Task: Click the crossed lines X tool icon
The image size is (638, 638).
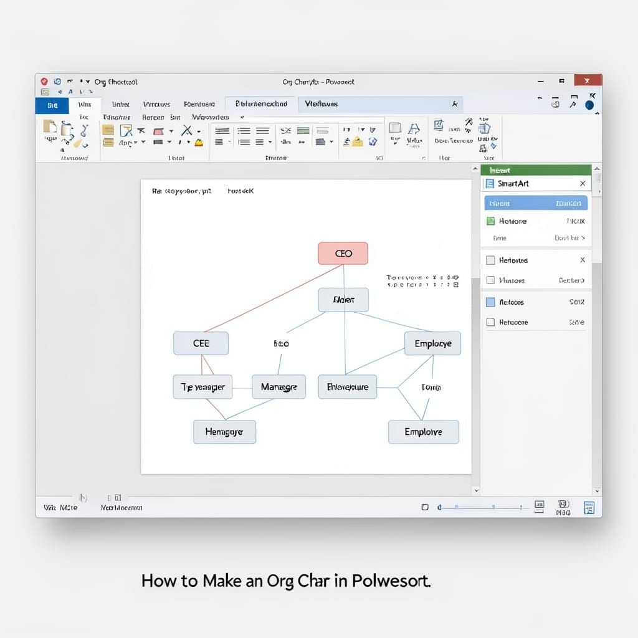Action: point(187,130)
